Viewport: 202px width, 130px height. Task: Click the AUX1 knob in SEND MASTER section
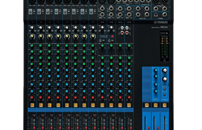tap(156, 70)
